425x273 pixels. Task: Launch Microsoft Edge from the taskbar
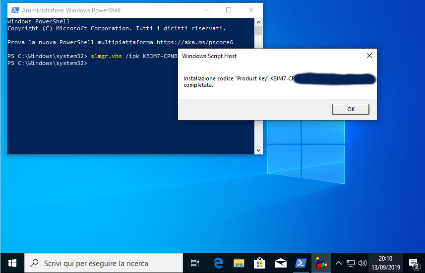218,263
